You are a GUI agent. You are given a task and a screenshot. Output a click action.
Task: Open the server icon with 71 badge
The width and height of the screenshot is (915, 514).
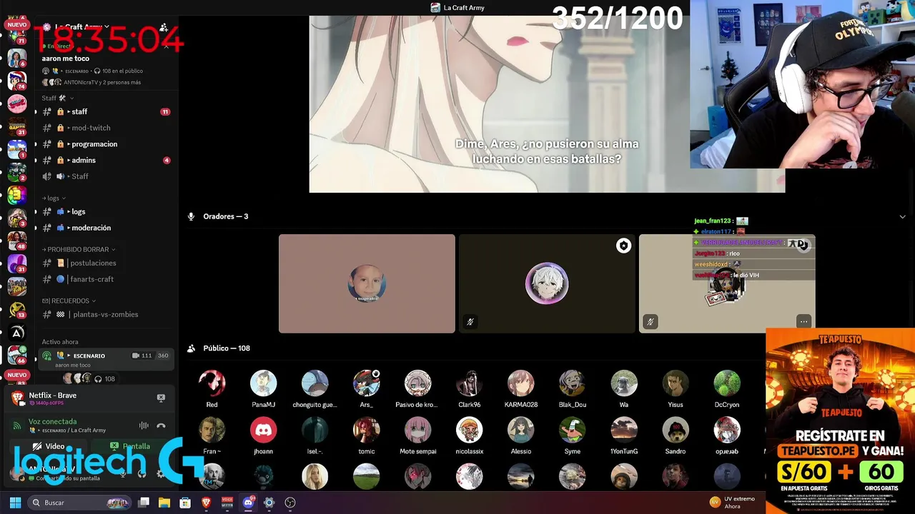[17, 36]
